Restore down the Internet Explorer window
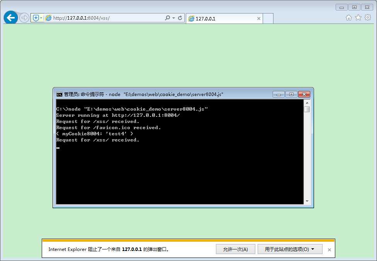This screenshot has height=261, width=377. (354, 7)
